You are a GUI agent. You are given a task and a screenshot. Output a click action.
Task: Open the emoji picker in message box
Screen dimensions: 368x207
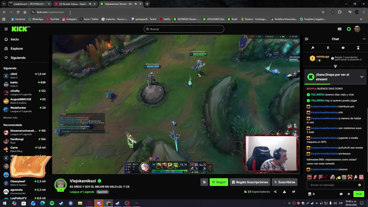(x=359, y=185)
